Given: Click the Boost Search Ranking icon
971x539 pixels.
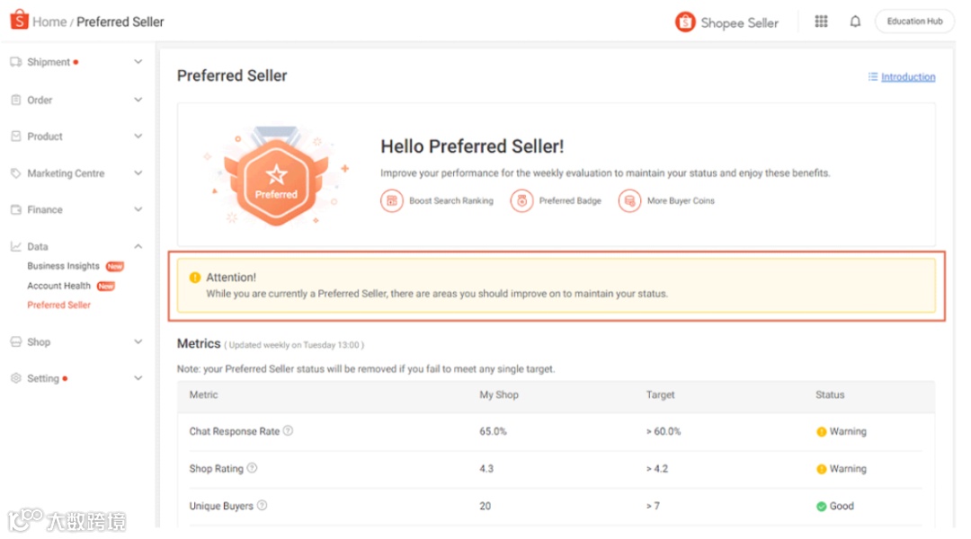Looking at the screenshot, I should (391, 201).
